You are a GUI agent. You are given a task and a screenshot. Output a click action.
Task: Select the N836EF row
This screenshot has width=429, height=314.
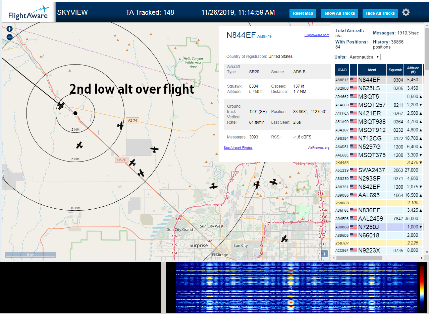tap(379, 210)
